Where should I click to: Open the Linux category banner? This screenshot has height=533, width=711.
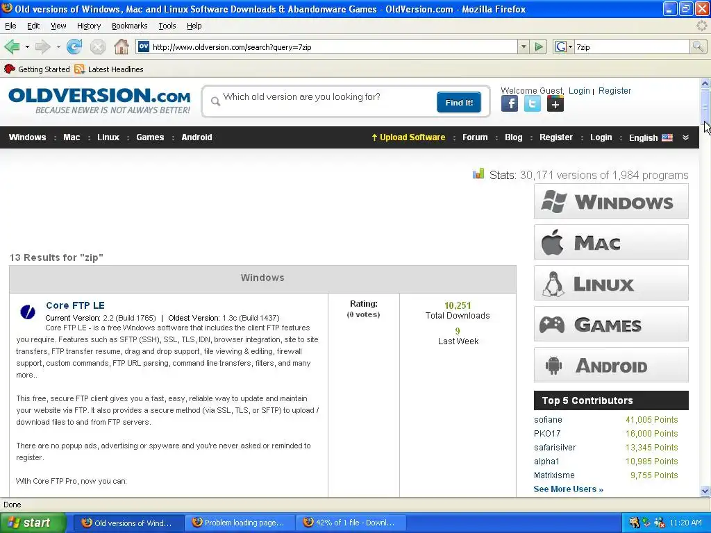pos(611,283)
